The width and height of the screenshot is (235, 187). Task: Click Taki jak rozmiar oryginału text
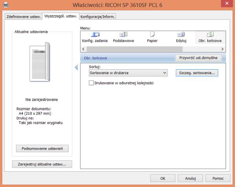[41, 123]
